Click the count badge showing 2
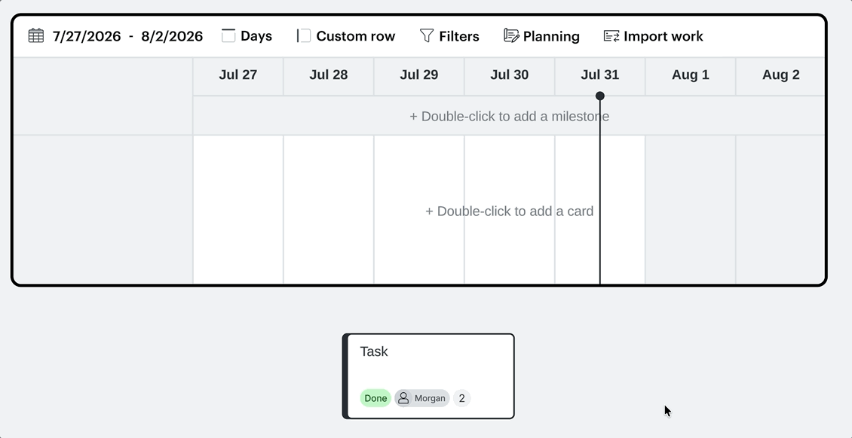 462,398
